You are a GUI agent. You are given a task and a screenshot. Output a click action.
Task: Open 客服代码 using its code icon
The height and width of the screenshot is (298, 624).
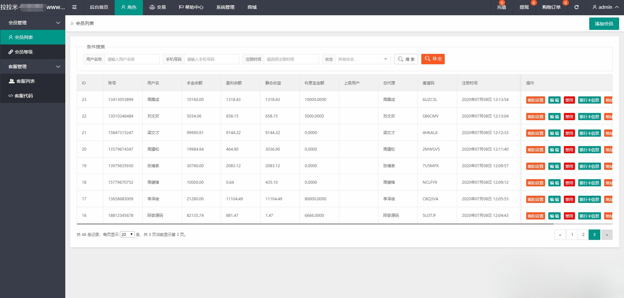pos(10,95)
